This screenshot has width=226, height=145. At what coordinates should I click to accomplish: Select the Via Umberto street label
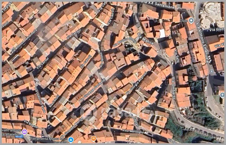click(x=173, y=88)
